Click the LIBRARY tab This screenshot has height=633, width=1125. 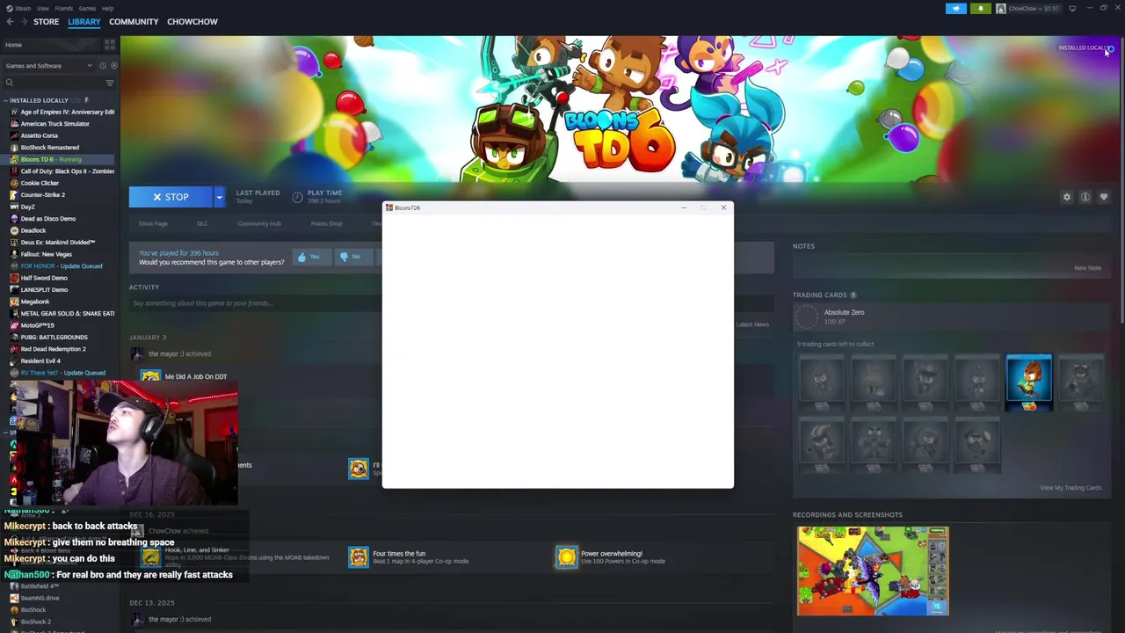pos(84,22)
